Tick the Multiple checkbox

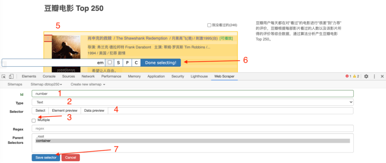click(x=34, y=121)
